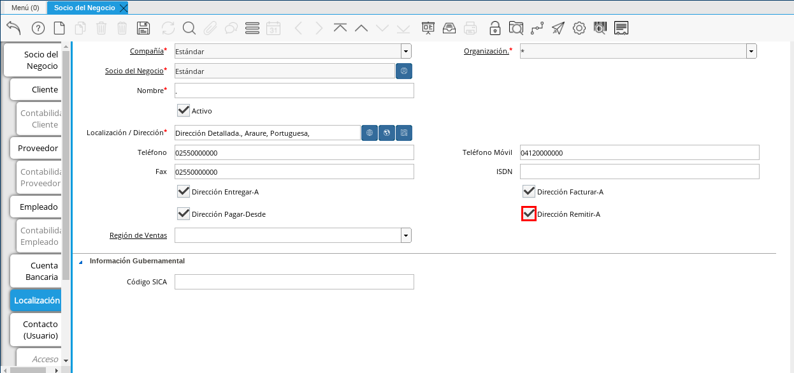This screenshot has width=794, height=373.
Task: Toggle grid view with three-lines icon
Action: 252,28
